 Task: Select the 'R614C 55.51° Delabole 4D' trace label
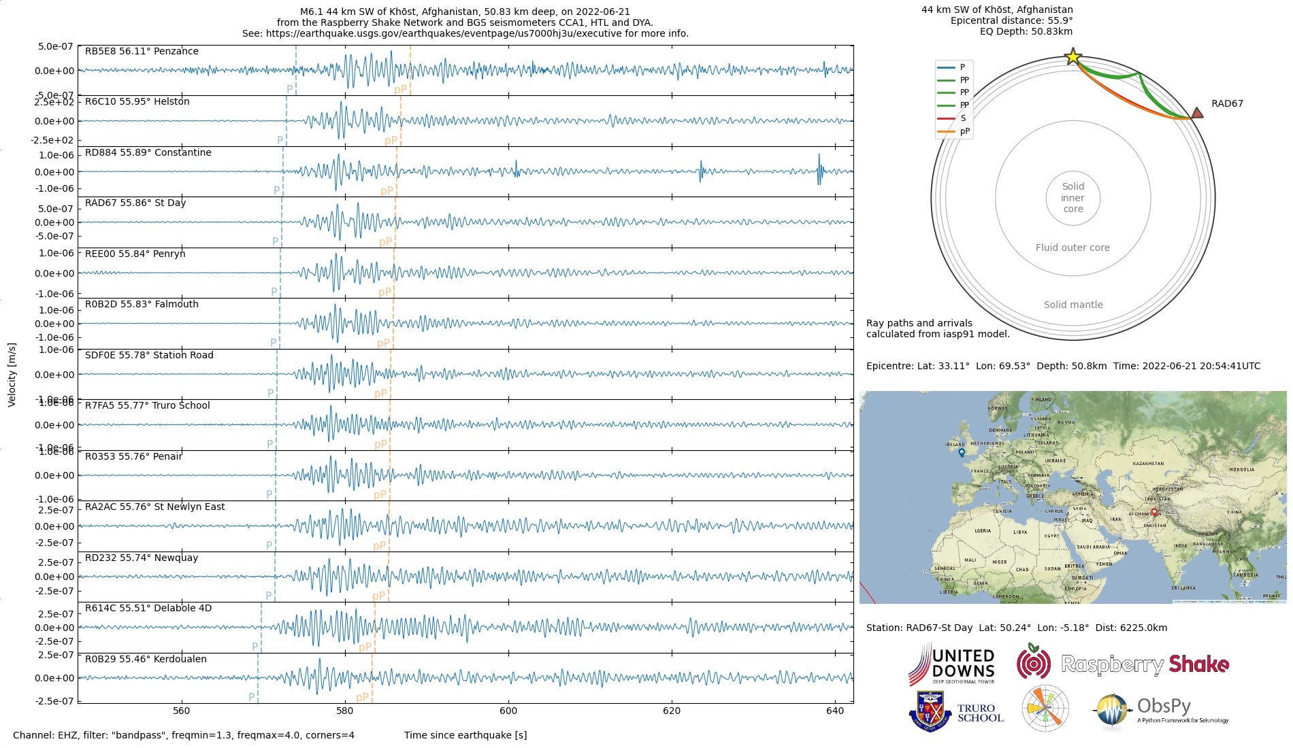click(x=148, y=608)
